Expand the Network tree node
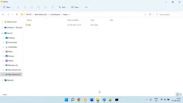This screenshot has width=183, height=103. [2, 80]
